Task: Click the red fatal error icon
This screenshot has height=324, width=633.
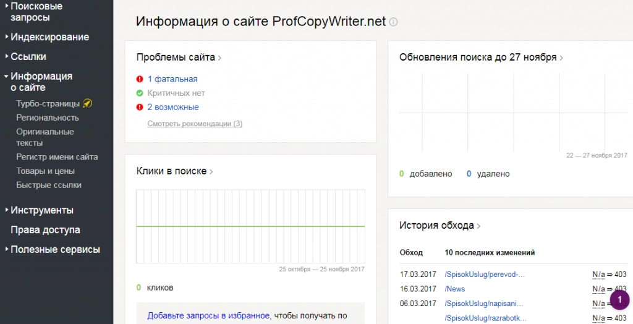Action: (140, 79)
